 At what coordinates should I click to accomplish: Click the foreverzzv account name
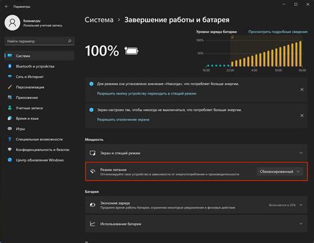pos(32,21)
